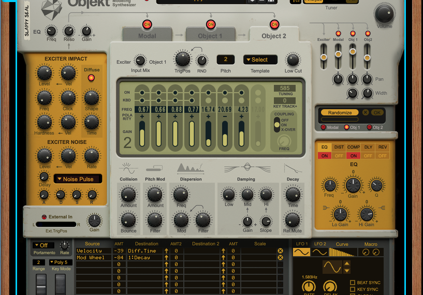Enable the KEY SYNC checkbox

(352, 289)
